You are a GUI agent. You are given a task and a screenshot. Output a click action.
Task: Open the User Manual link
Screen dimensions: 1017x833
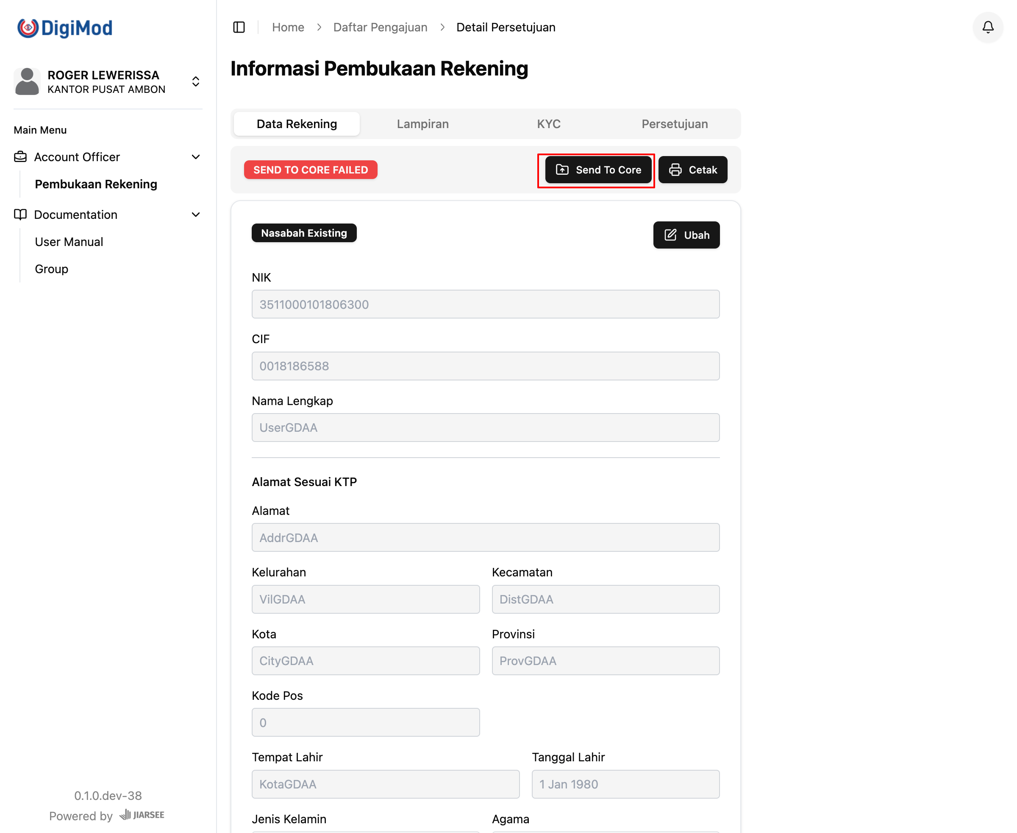click(x=69, y=242)
